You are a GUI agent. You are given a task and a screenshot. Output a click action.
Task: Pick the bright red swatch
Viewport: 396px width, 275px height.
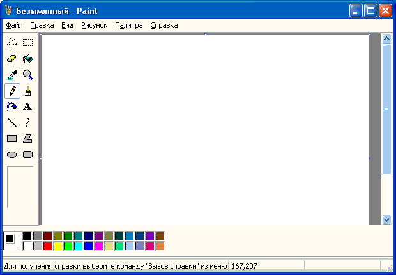(48, 246)
